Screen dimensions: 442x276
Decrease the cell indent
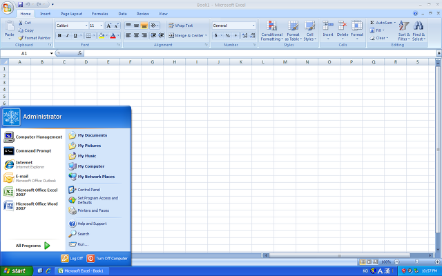pyautogui.click(x=153, y=35)
